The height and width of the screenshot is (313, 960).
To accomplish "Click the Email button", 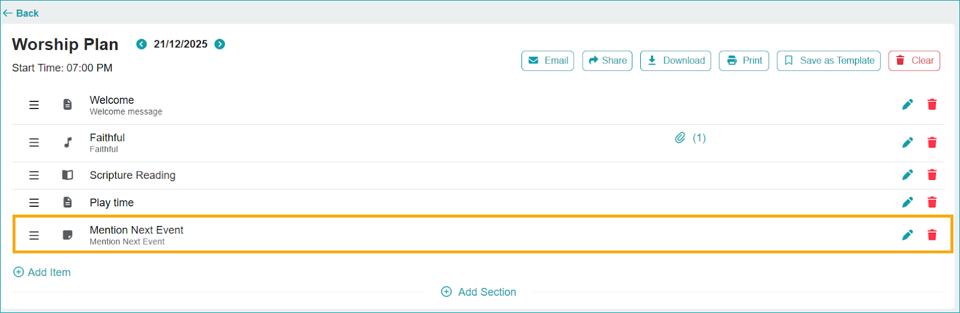I will (548, 61).
